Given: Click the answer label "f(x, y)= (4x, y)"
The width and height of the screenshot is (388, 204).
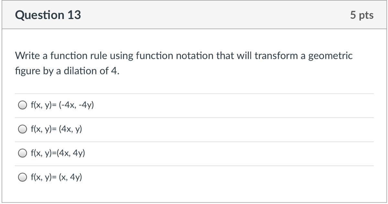Looking at the screenshot, I should click(x=56, y=129).
